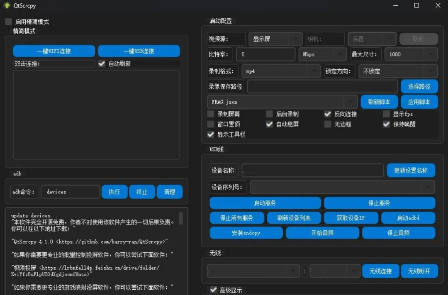
Task: Enable the 无边框 checkbox
Action: [328, 124]
